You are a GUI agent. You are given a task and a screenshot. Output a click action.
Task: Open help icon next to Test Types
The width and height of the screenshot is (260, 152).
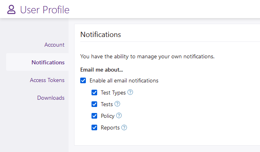(x=130, y=92)
